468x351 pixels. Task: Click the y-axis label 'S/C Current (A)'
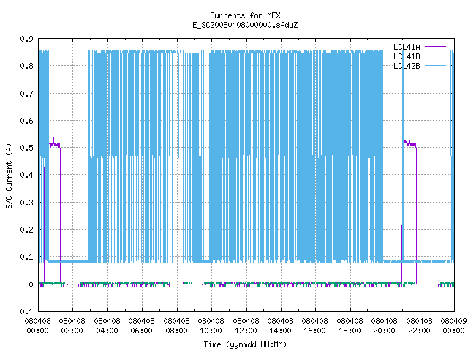tap(10, 175)
